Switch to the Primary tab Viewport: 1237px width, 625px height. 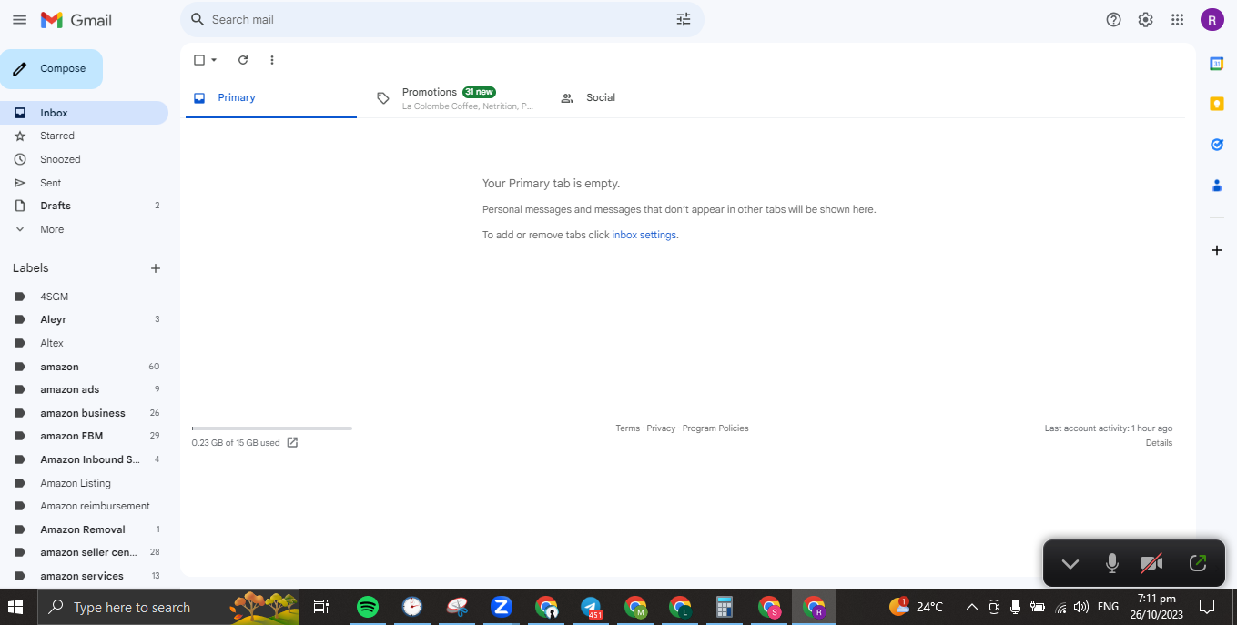point(271,98)
